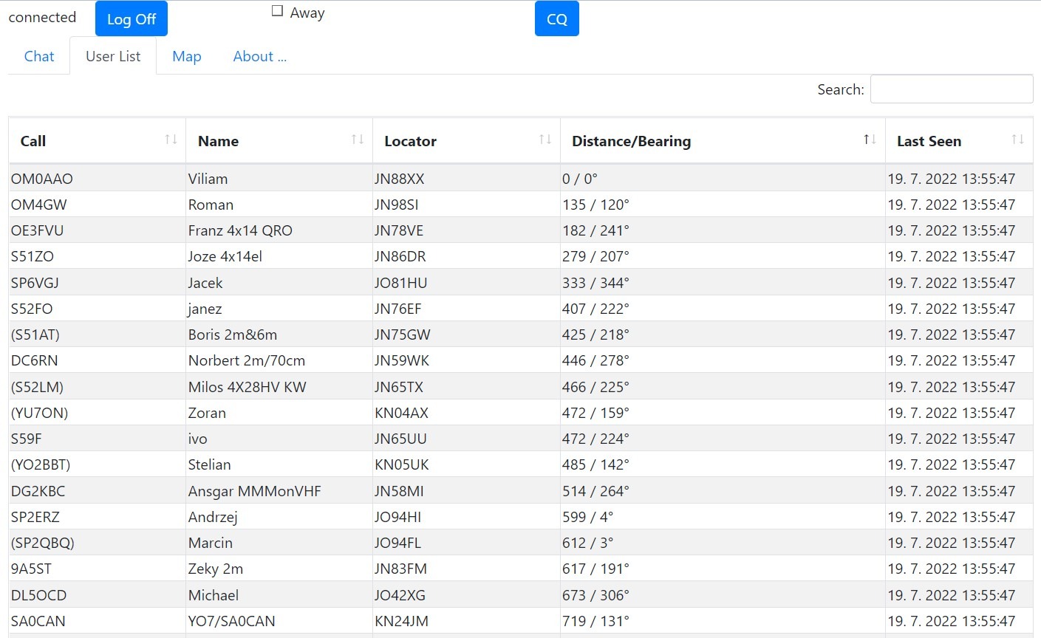Viewport: 1041px width, 638px height.
Task: Sort the table by Call column arrows
Action: tap(171, 140)
